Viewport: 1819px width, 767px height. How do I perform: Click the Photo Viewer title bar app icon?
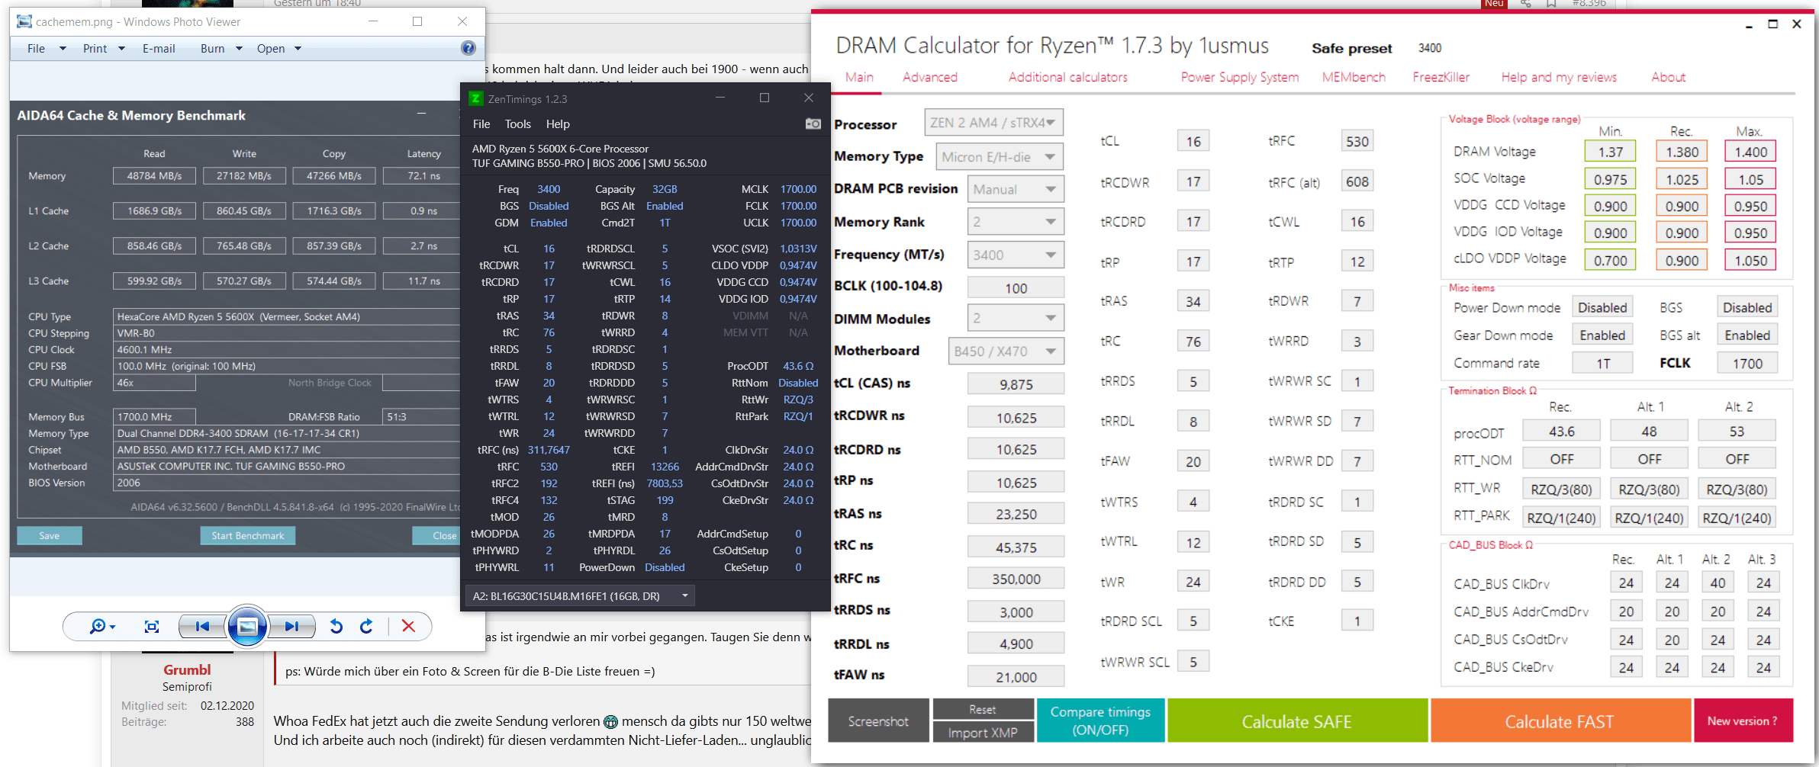24,21
